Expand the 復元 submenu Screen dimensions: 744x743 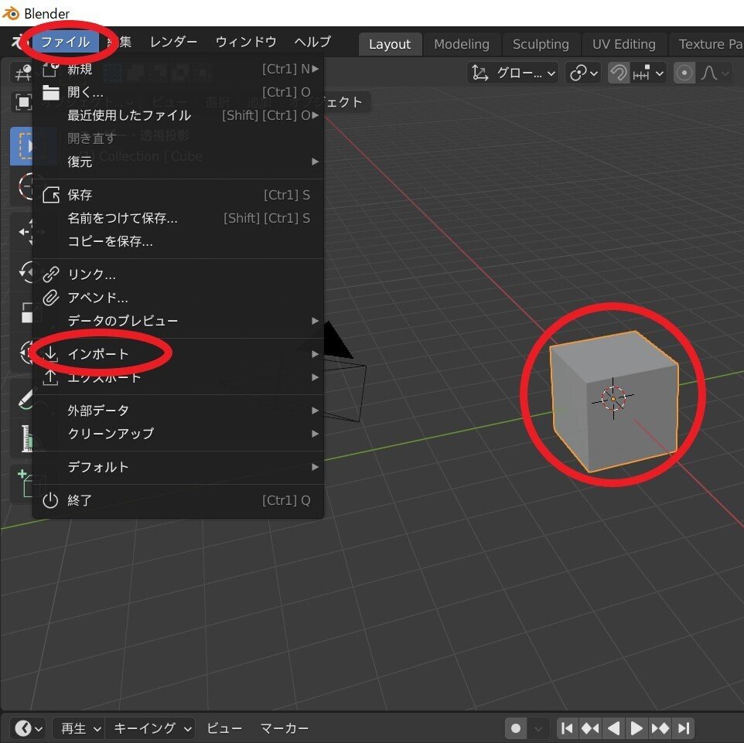[x=179, y=162]
